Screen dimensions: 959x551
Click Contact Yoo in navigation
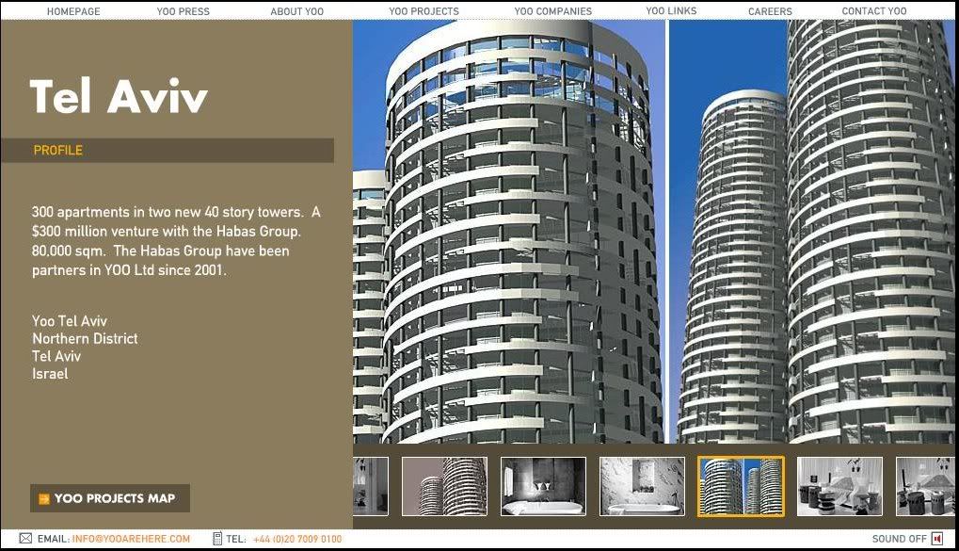coord(874,11)
